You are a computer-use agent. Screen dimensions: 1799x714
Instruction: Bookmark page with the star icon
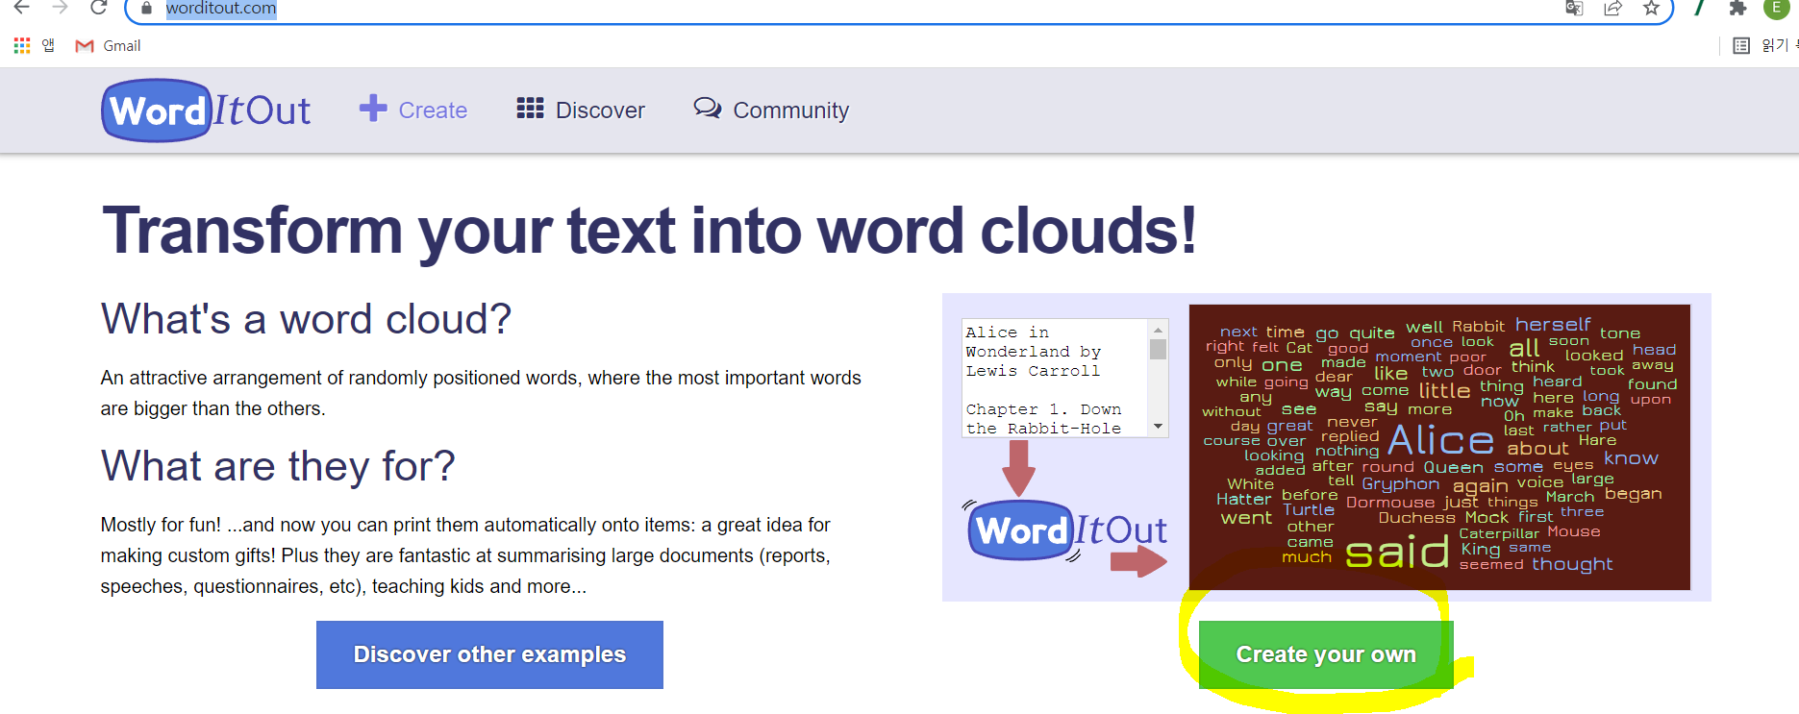(1651, 9)
